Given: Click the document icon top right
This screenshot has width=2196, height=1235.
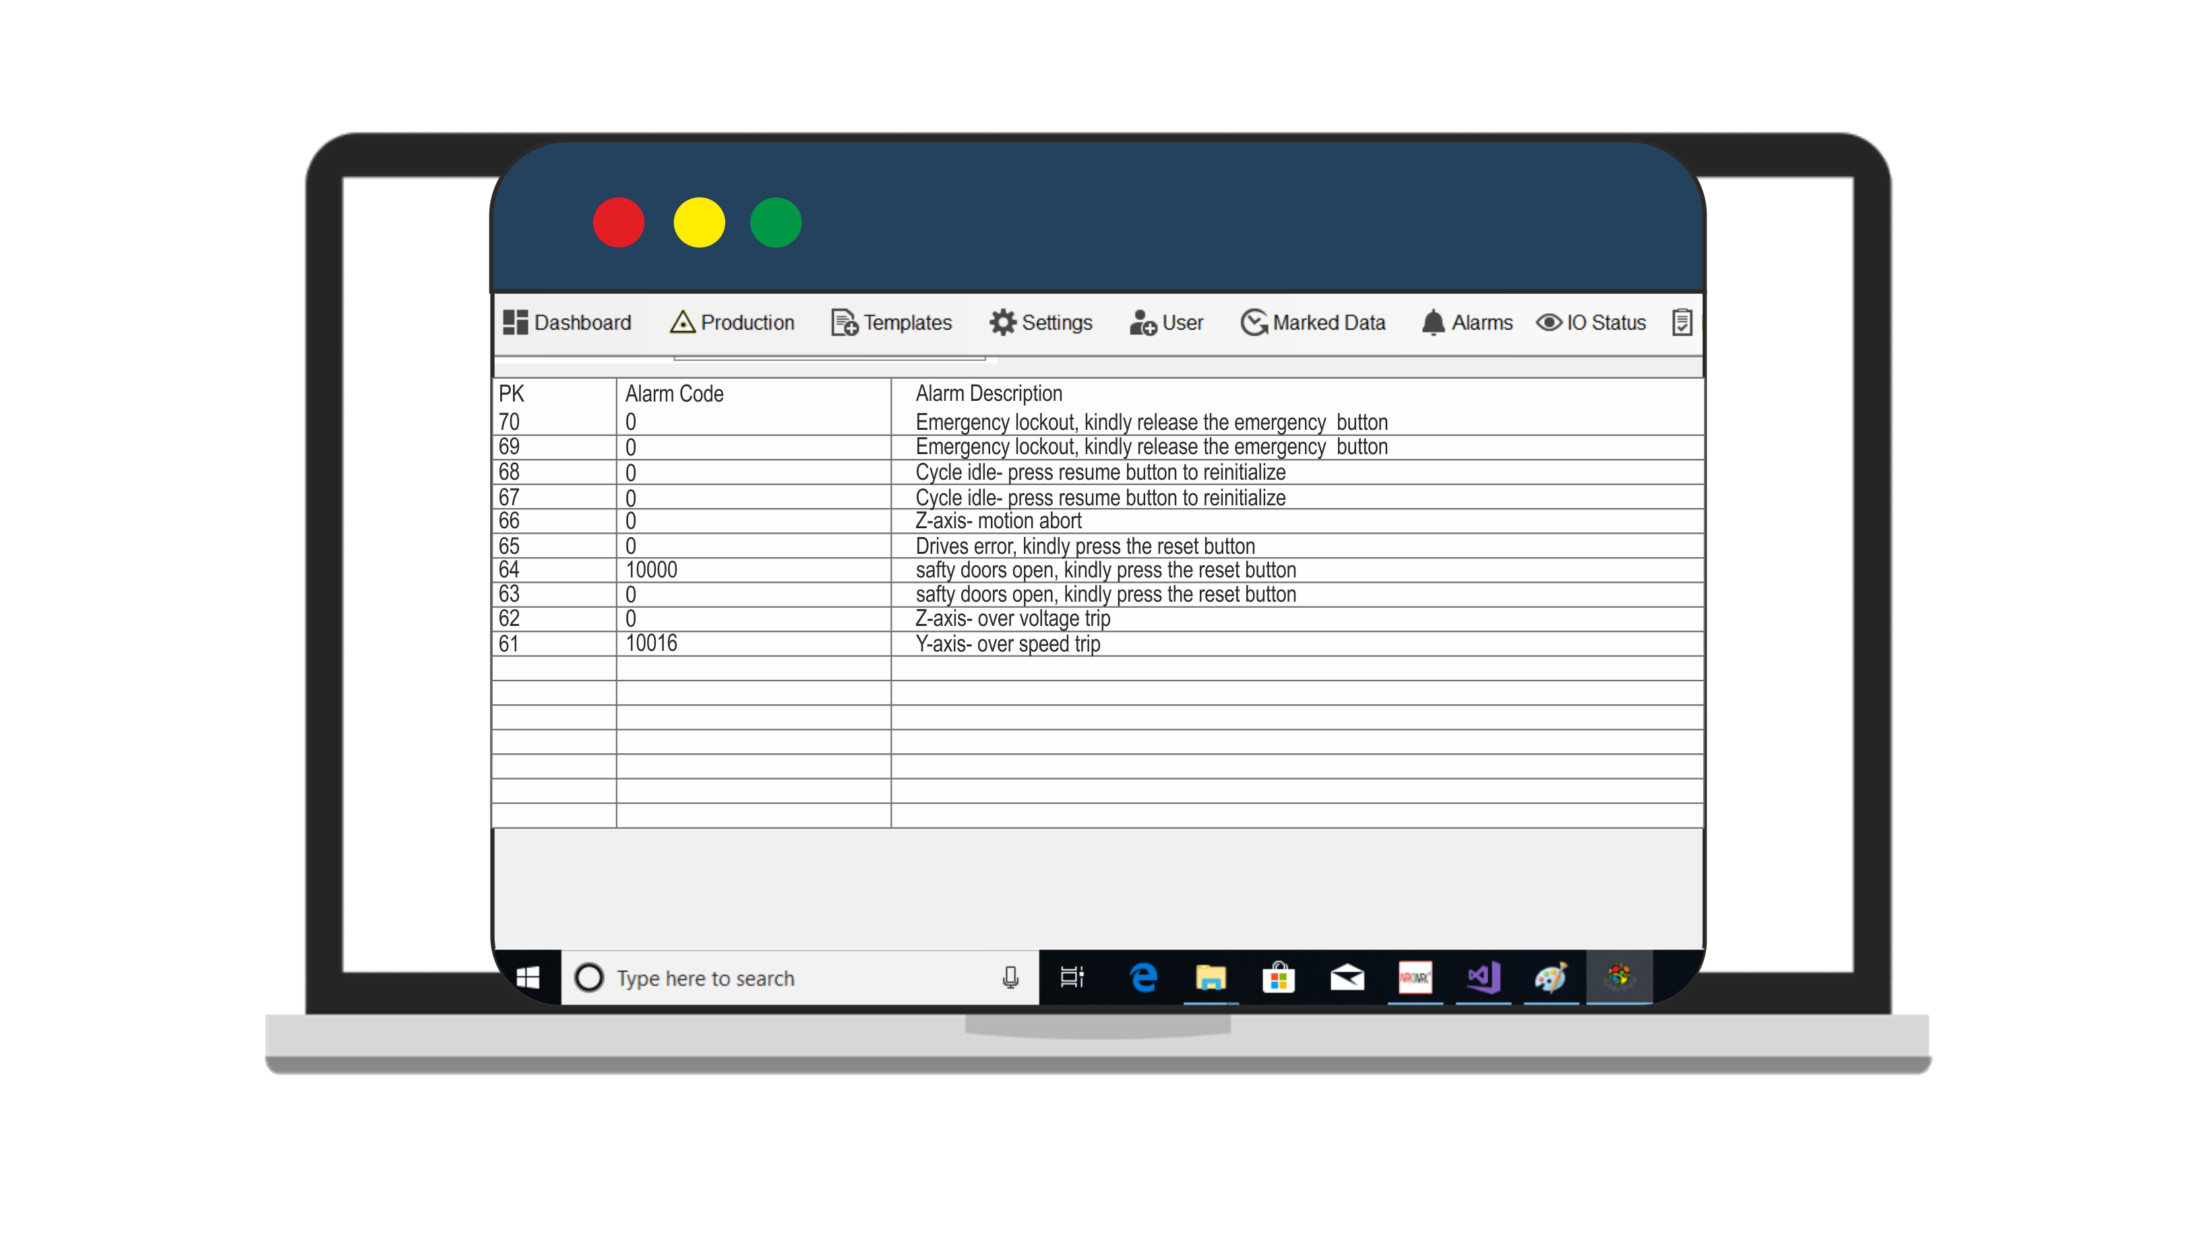Looking at the screenshot, I should (x=1680, y=323).
